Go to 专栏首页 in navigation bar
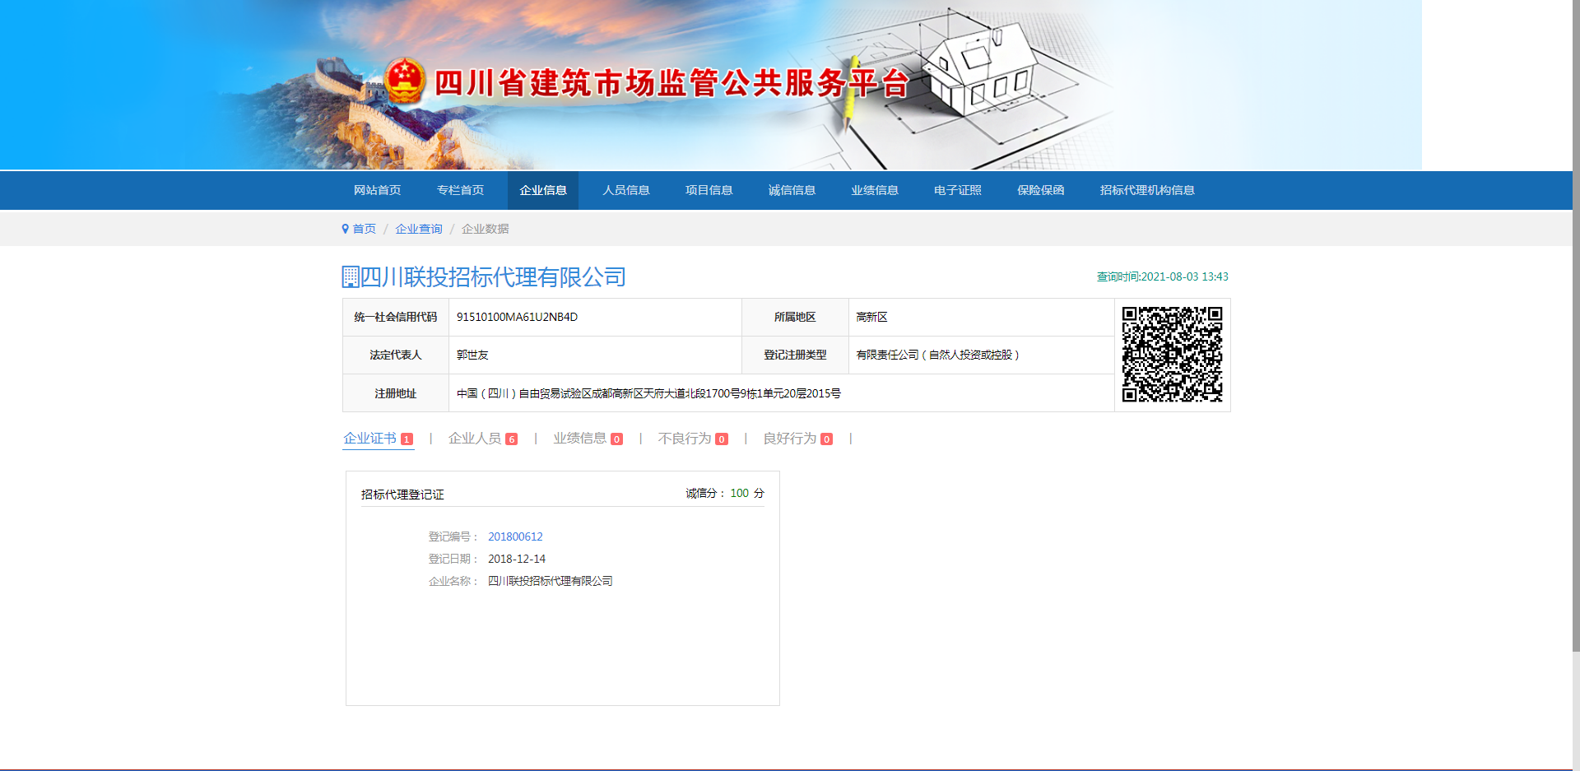The image size is (1580, 771). 460,190
